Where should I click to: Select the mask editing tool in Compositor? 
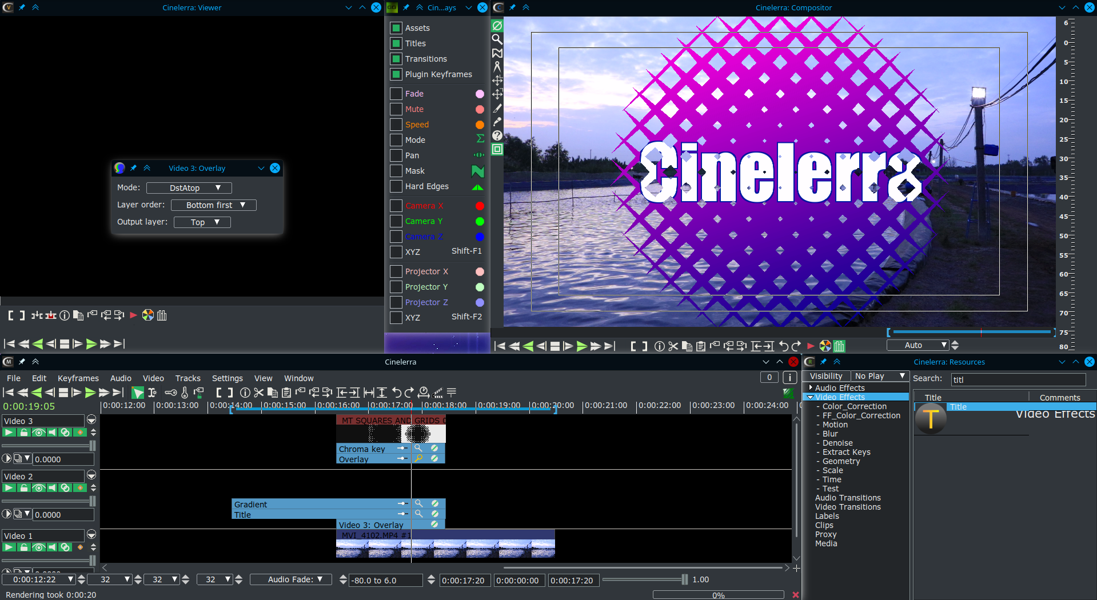(x=497, y=53)
